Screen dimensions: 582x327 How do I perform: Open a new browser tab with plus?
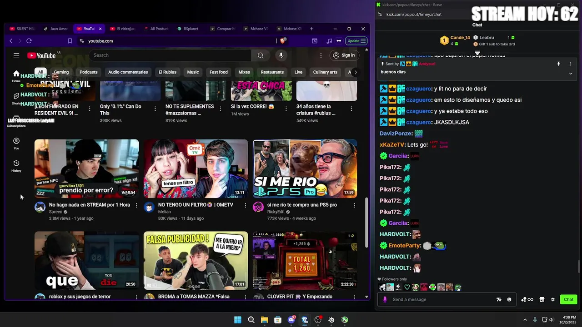coord(311,29)
